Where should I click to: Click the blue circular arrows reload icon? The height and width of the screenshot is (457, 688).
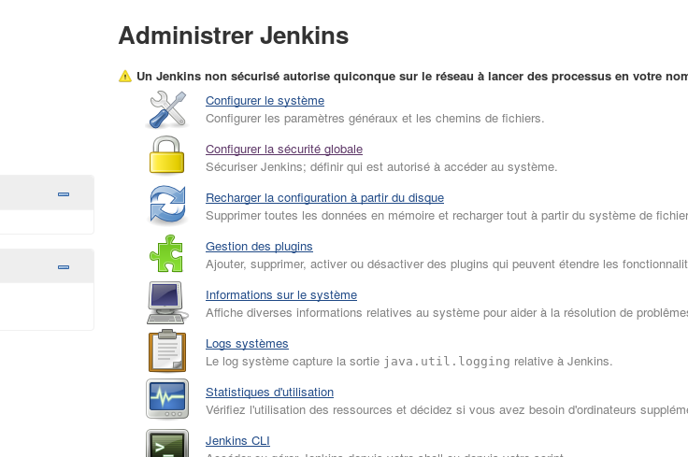click(167, 205)
